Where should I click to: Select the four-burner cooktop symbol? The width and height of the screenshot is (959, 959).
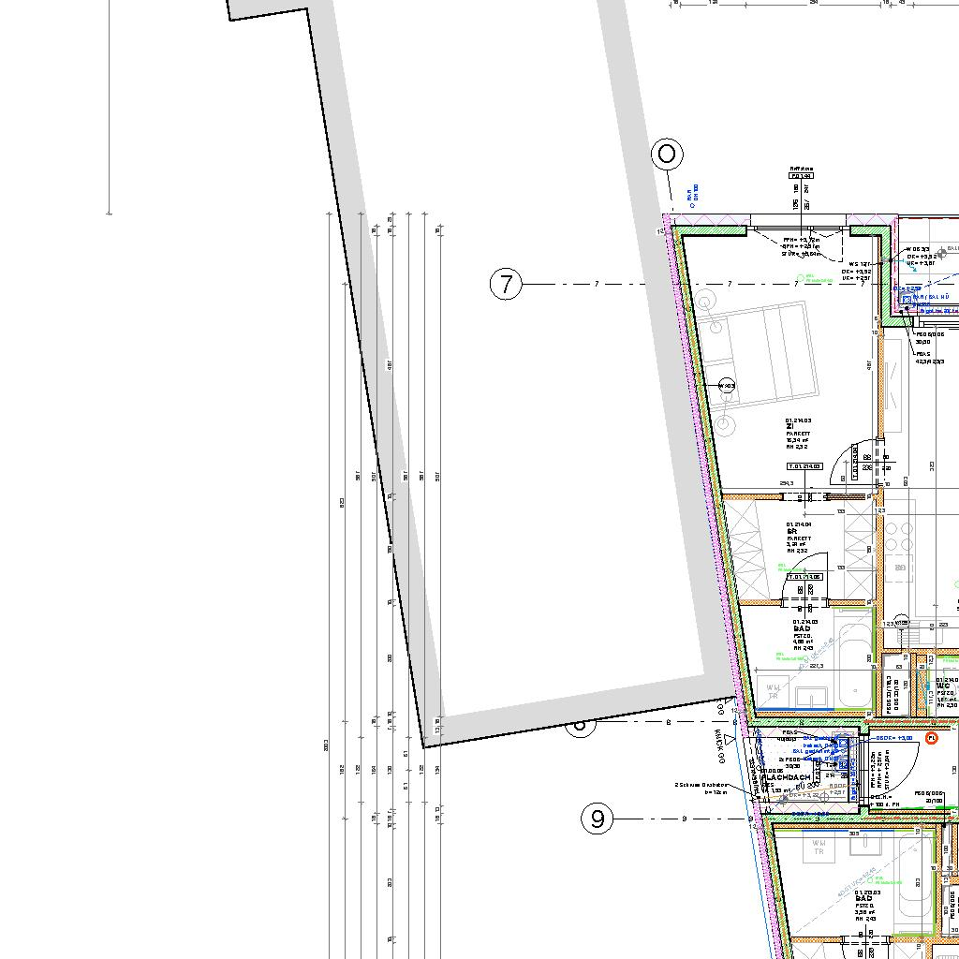click(898, 537)
